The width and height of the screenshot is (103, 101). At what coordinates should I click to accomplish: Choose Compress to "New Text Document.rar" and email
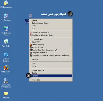pos(51,55)
